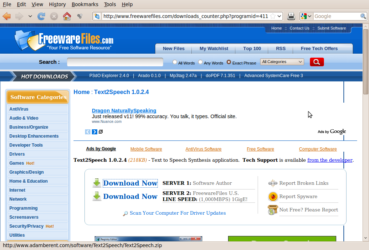This screenshot has width=369, height=250.
Task: Open the Dragon NaturallySpeaking ad link
Action: pyautogui.click(x=124, y=111)
